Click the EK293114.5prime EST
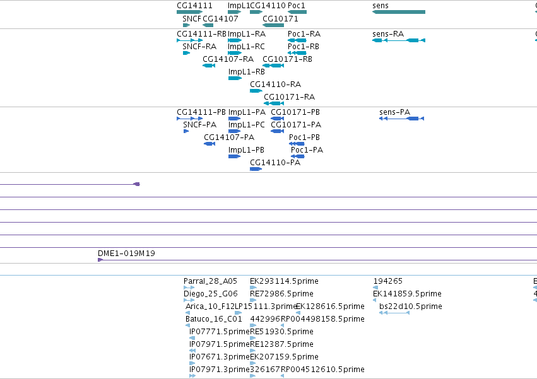 [253, 288]
